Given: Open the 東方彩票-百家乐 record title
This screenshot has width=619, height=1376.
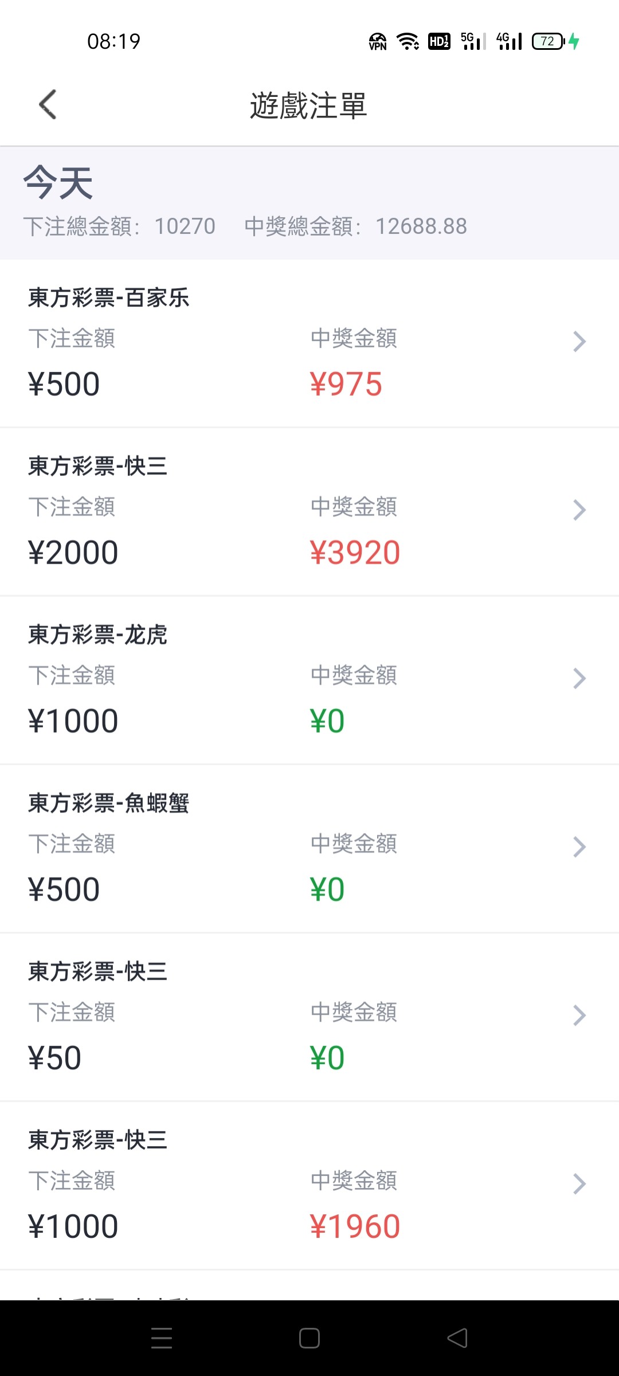Looking at the screenshot, I should click(x=109, y=298).
